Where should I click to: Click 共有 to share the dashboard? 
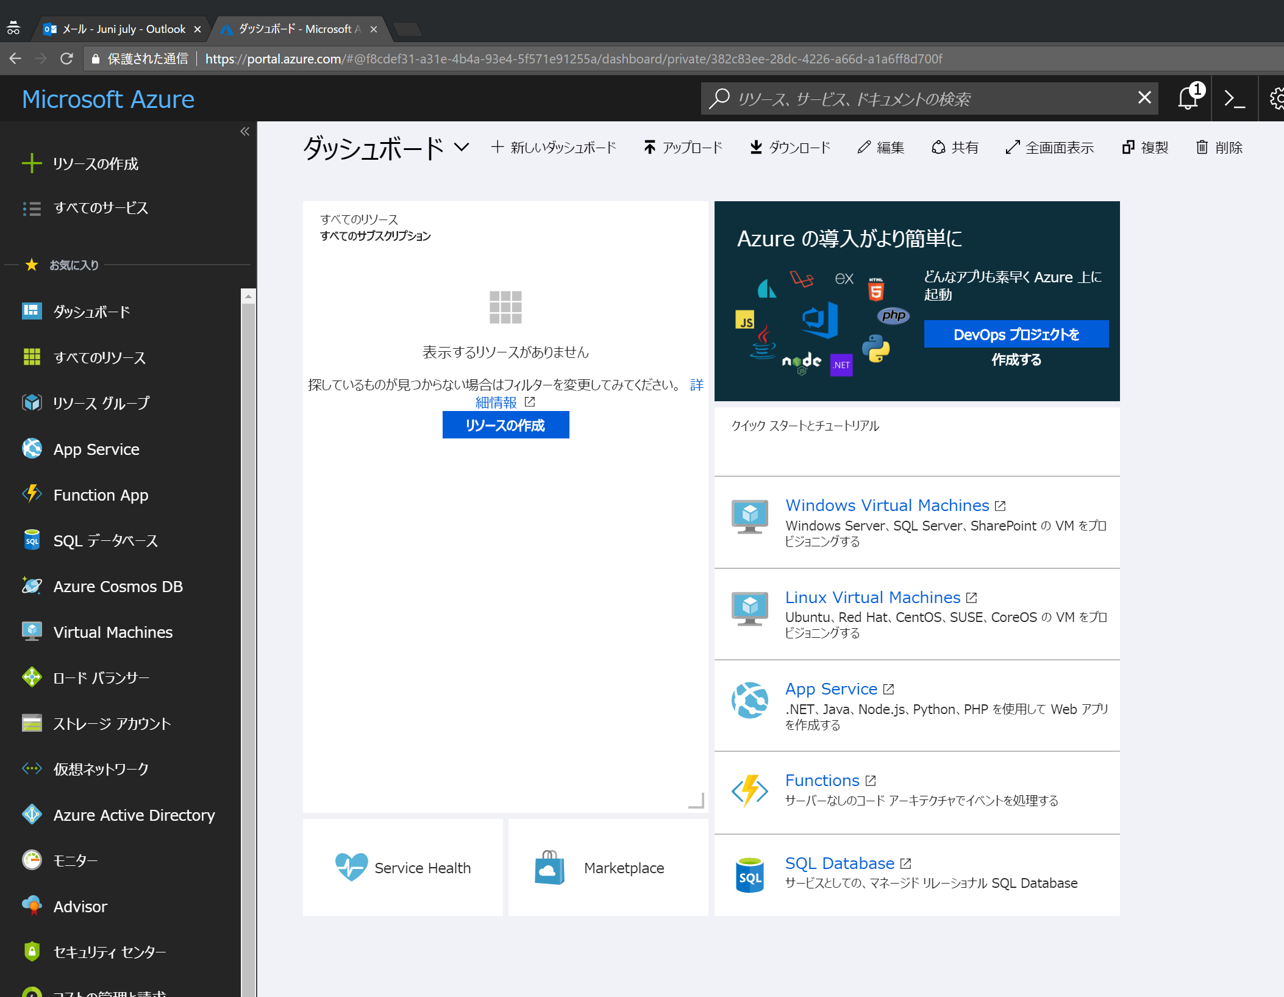[955, 148]
